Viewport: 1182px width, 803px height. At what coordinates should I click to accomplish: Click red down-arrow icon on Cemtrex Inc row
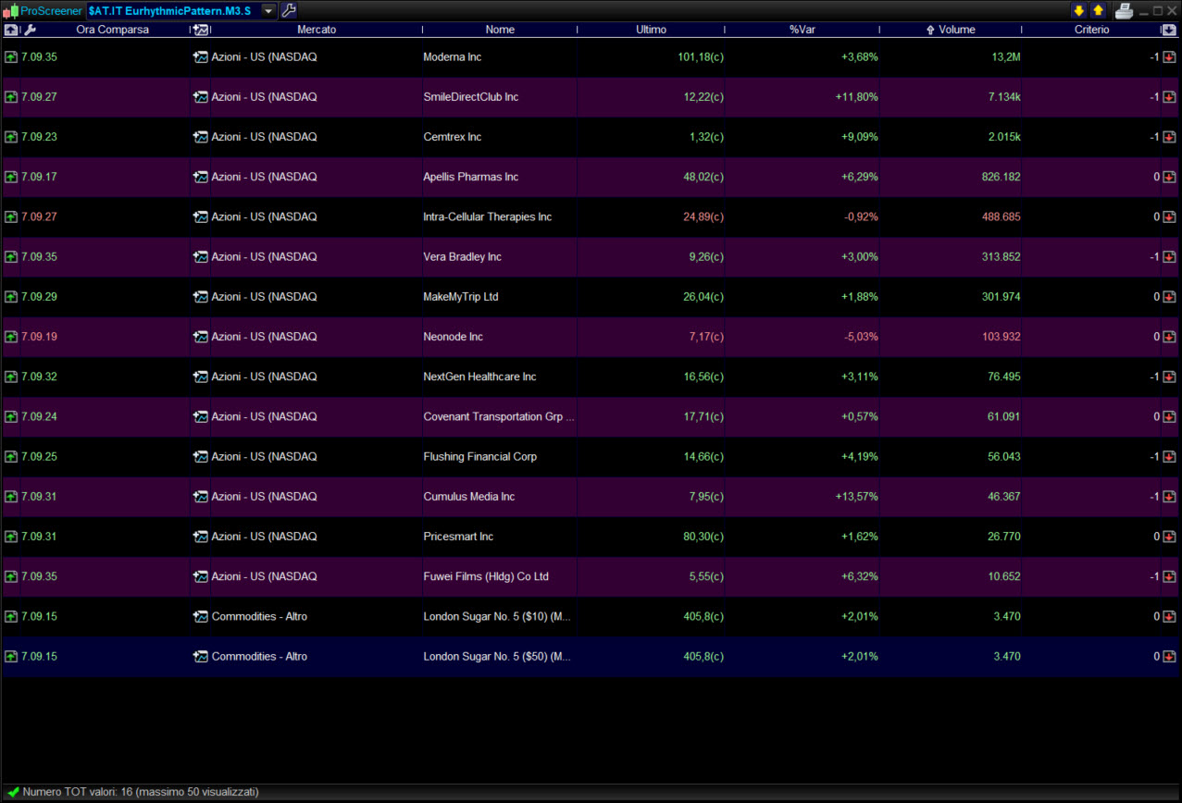click(1169, 137)
